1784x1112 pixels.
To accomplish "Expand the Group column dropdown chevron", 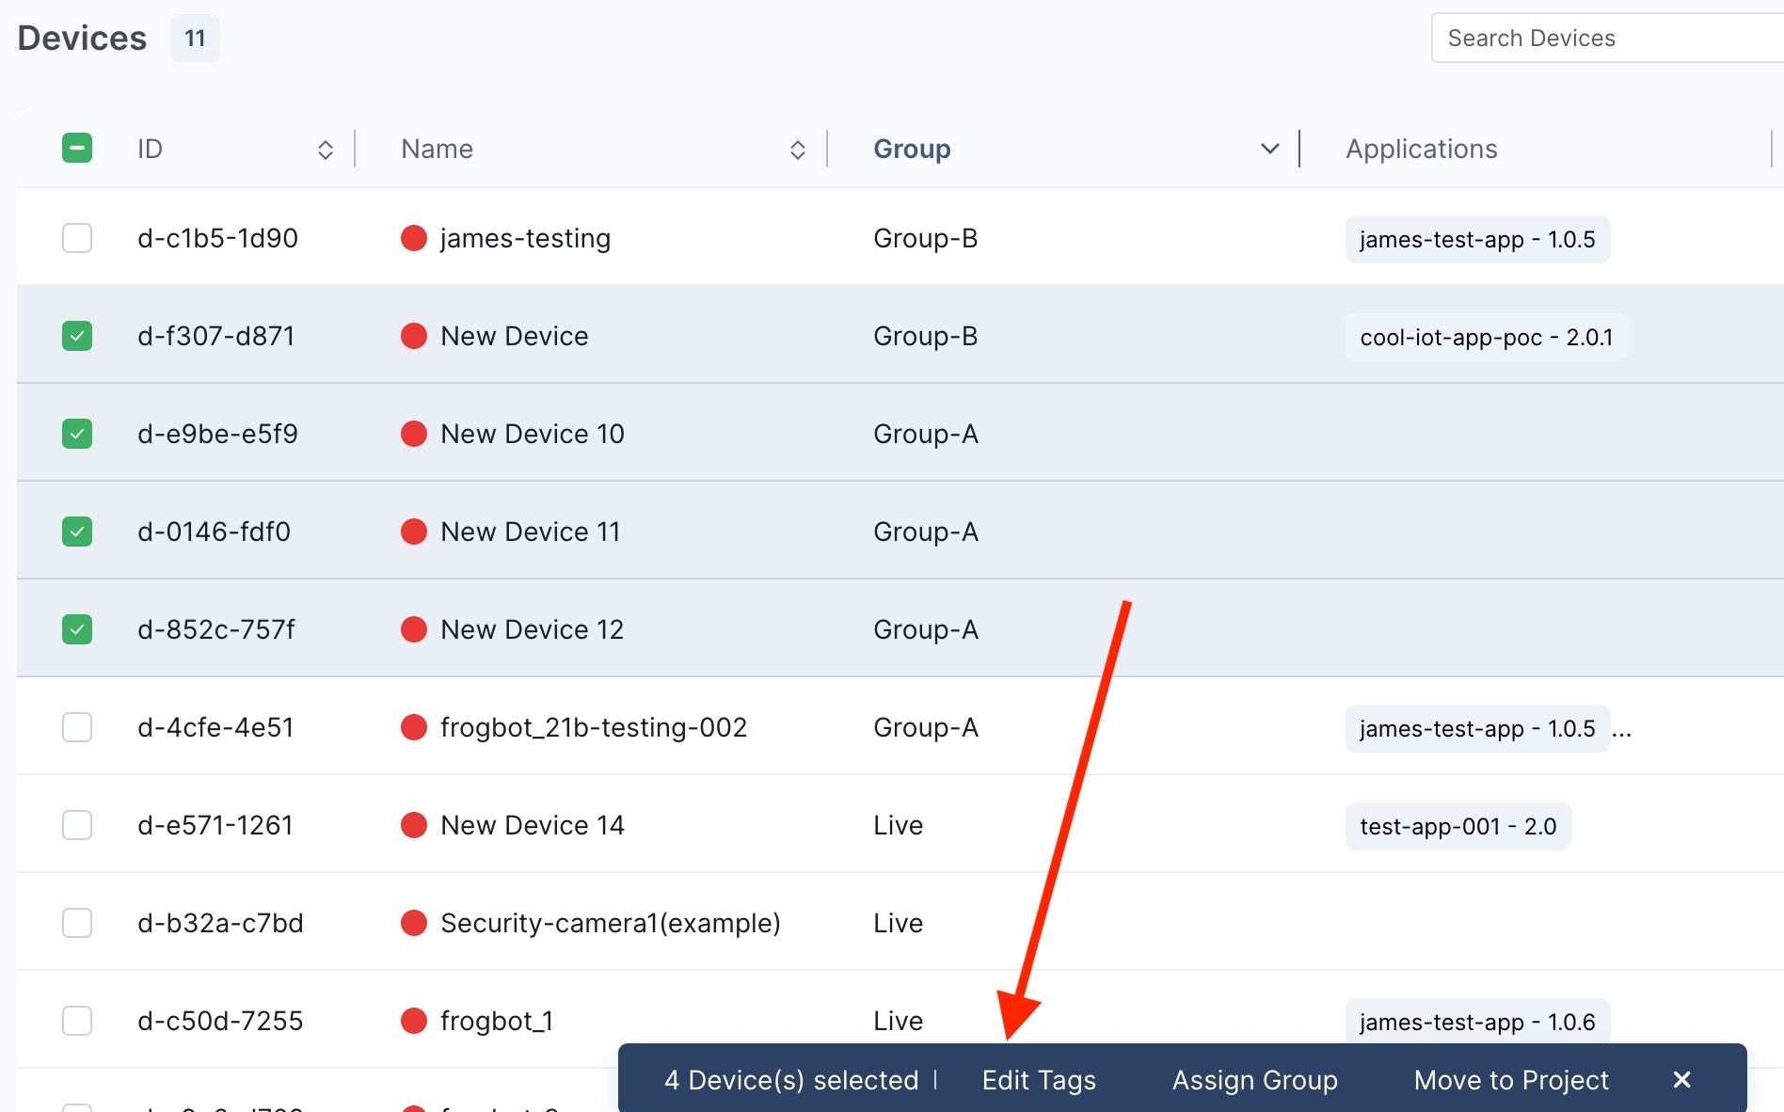I will [1269, 149].
